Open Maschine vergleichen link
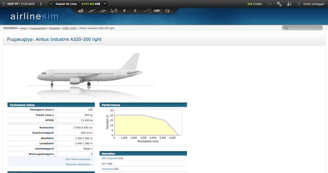 coord(79,164)
